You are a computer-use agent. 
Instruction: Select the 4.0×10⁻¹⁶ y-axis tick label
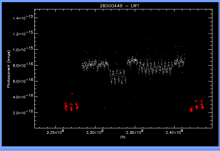[x=24, y=97]
